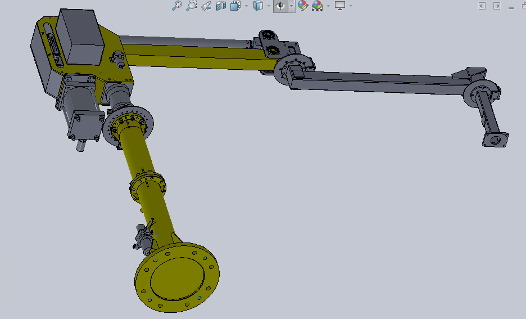Minimize the document window

[x=511, y=7]
